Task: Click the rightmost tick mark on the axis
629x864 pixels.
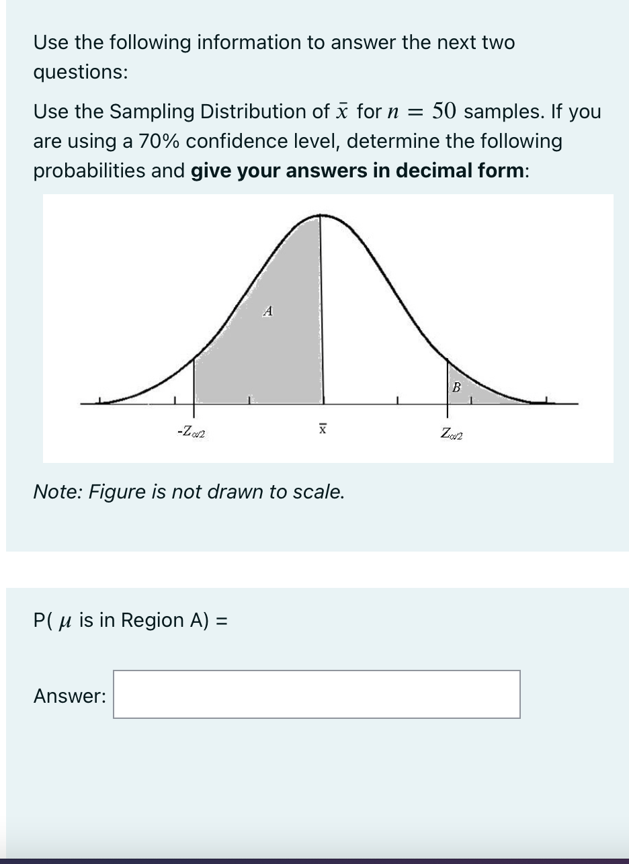Action: 548,399
